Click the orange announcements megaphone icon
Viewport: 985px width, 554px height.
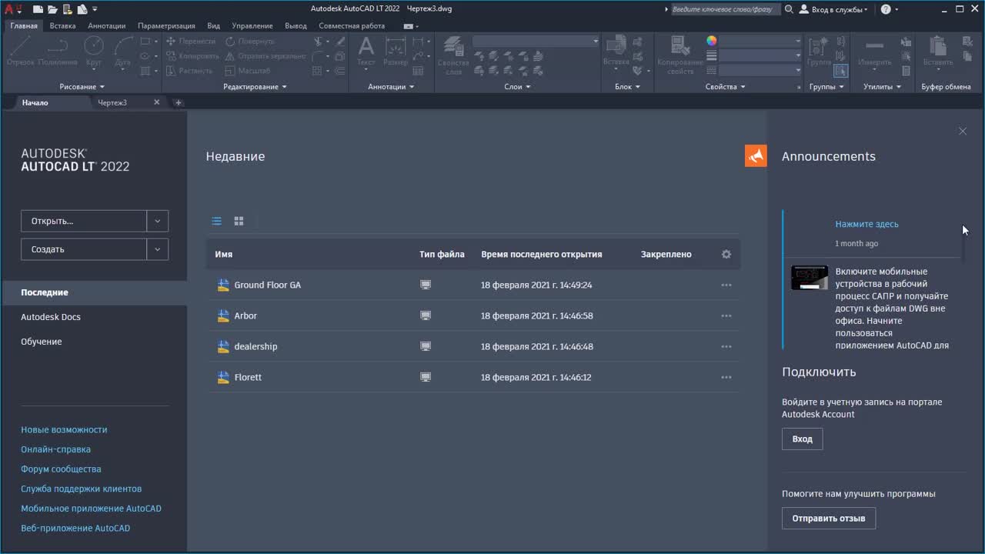click(x=756, y=156)
